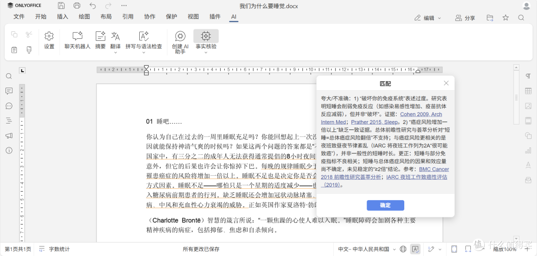Viewport: 537px width, 256px height.
Task: Open the File (文件) menu
Action: coord(19,16)
